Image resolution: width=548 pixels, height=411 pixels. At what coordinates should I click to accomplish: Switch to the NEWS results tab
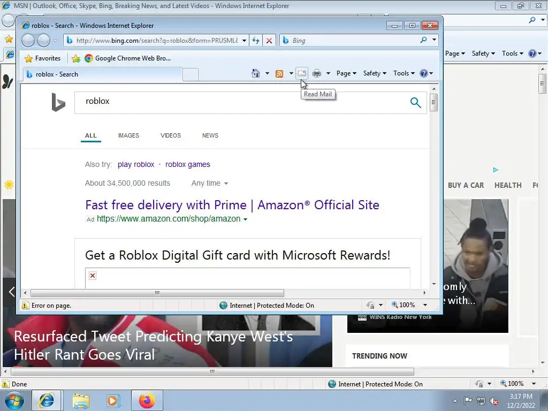point(210,135)
